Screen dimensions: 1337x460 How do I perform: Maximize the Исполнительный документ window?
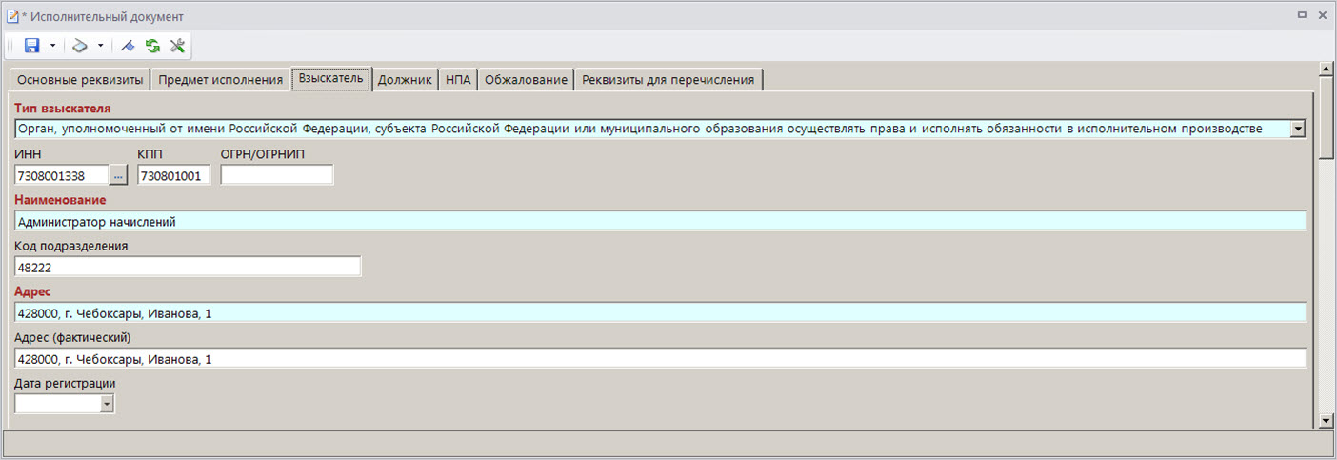pos(1302,16)
